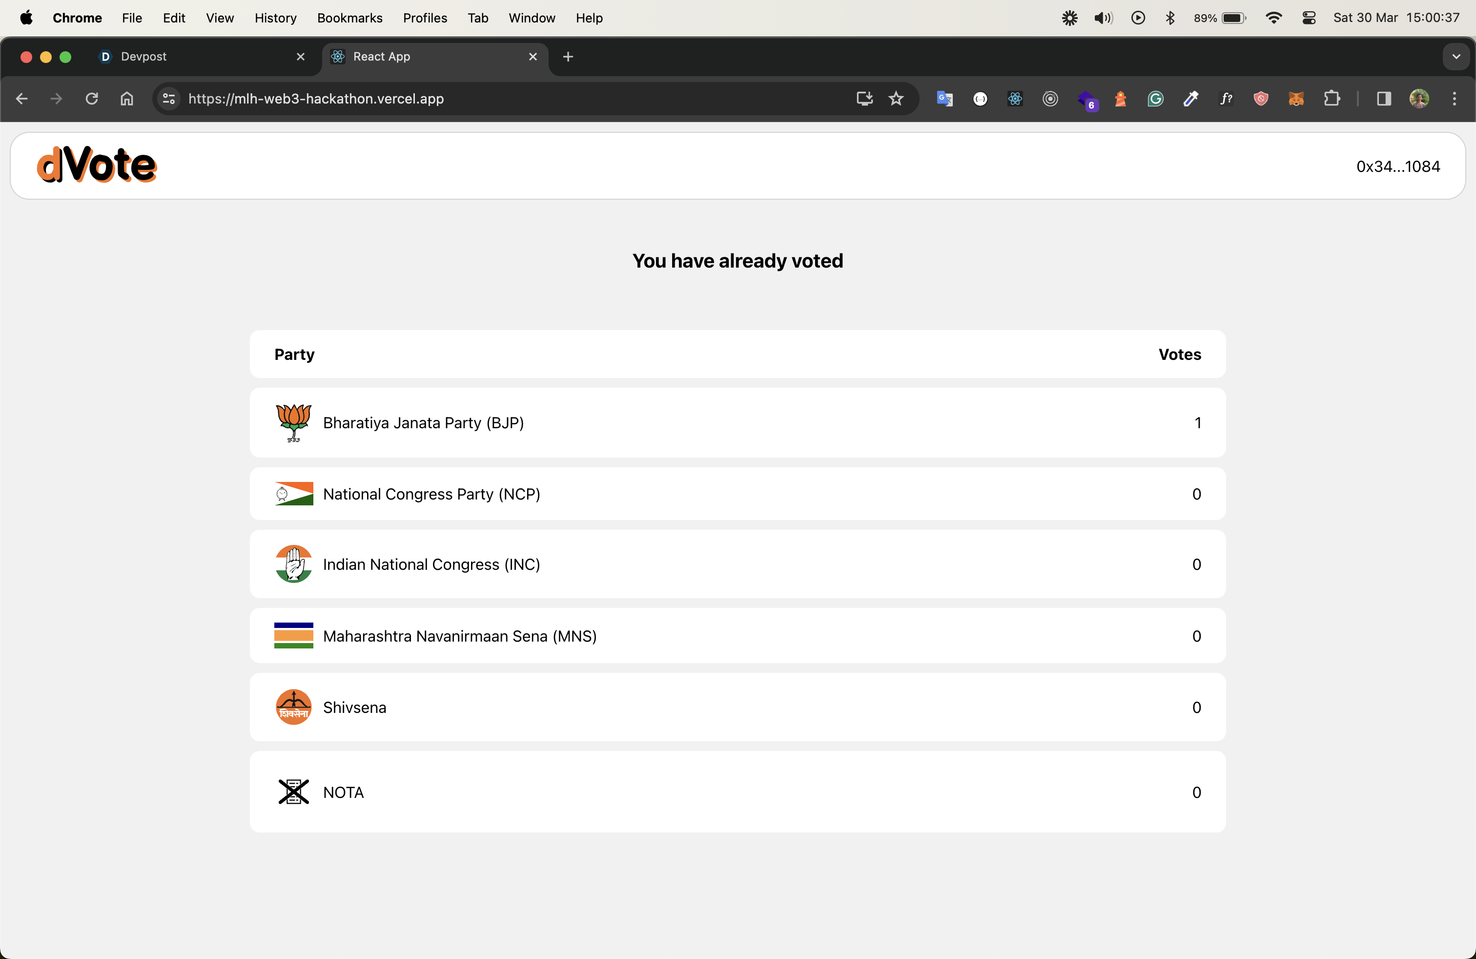Click the volume icon in menu bar
Screen dimensions: 1476x959
tap(1103, 18)
